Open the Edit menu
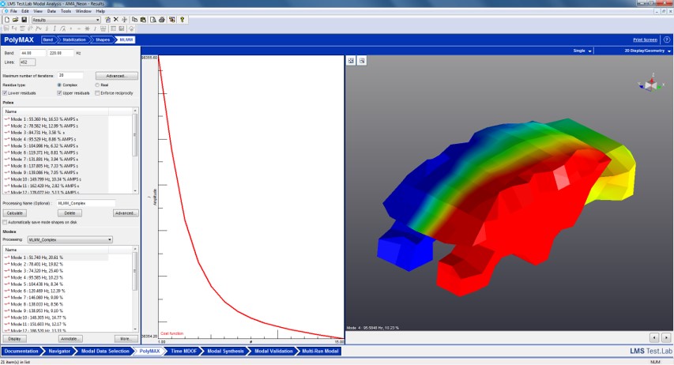This screenshot has height=365, width=674. tap(25, 11)
